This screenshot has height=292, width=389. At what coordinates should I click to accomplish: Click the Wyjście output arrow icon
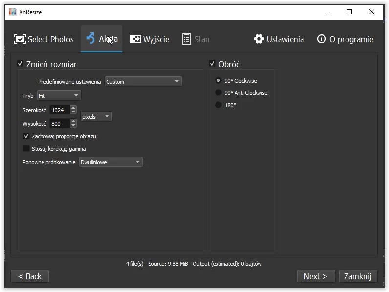click(135, 39)
